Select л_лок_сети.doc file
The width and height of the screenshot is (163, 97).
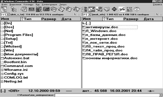100,43
